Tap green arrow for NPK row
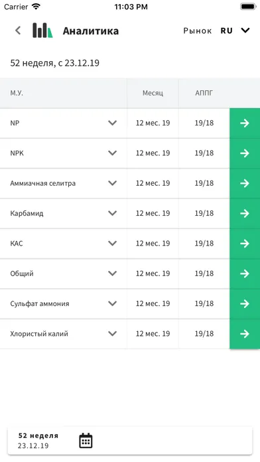 pos(245,153)
